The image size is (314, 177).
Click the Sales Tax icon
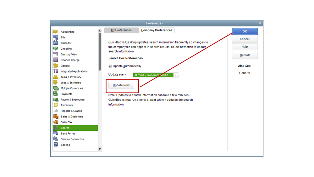[56, 122]
